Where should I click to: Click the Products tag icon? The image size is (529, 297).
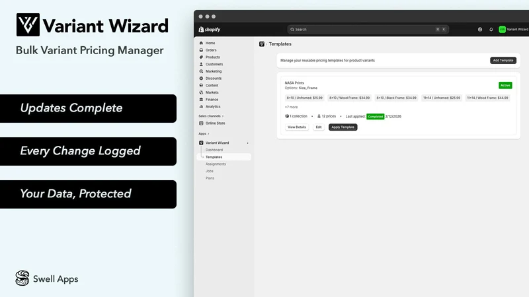pos(201,57)
